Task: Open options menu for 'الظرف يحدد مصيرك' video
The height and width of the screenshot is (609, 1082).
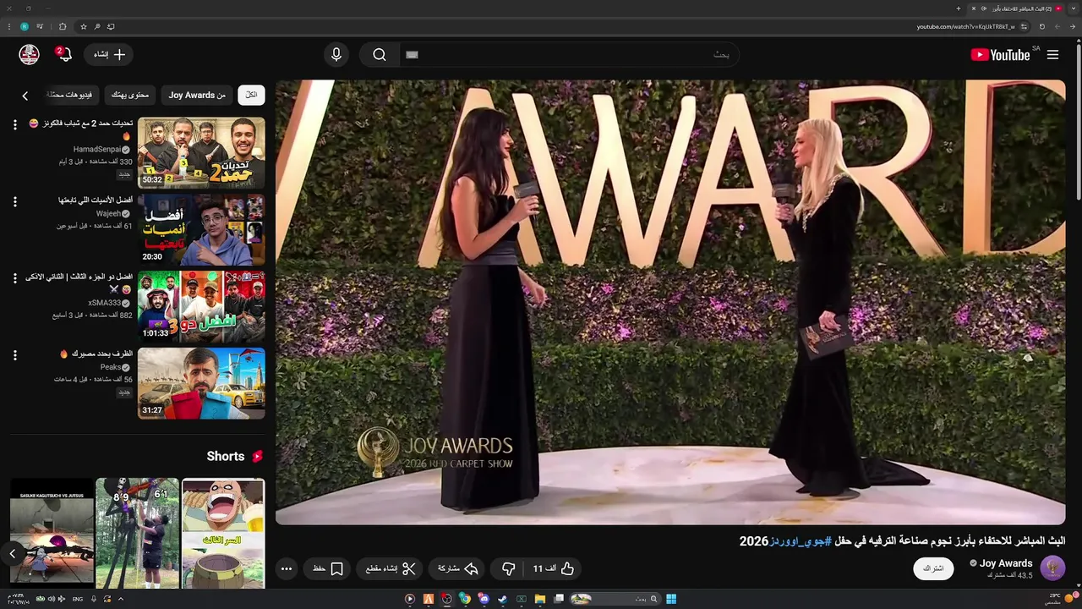Action: [14, 355]
